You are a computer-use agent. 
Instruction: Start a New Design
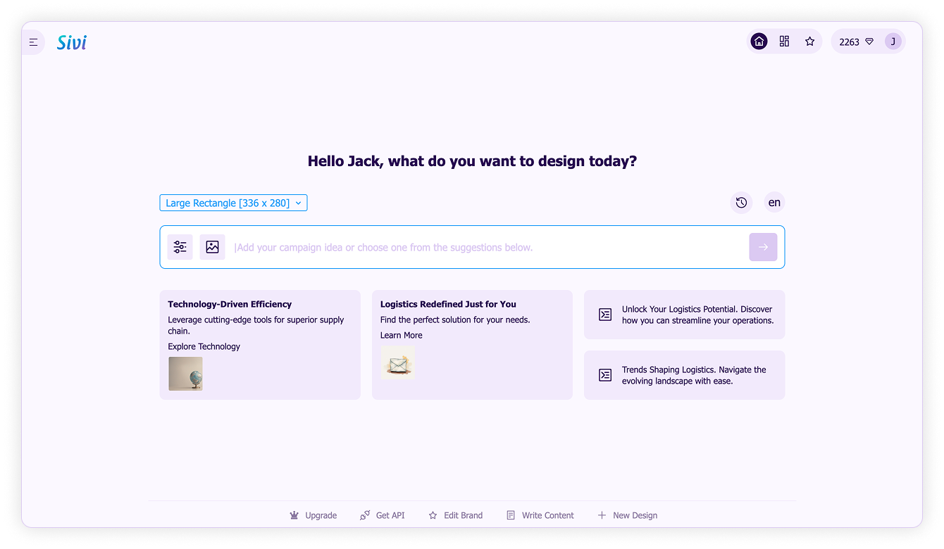(x=628, y=515)
